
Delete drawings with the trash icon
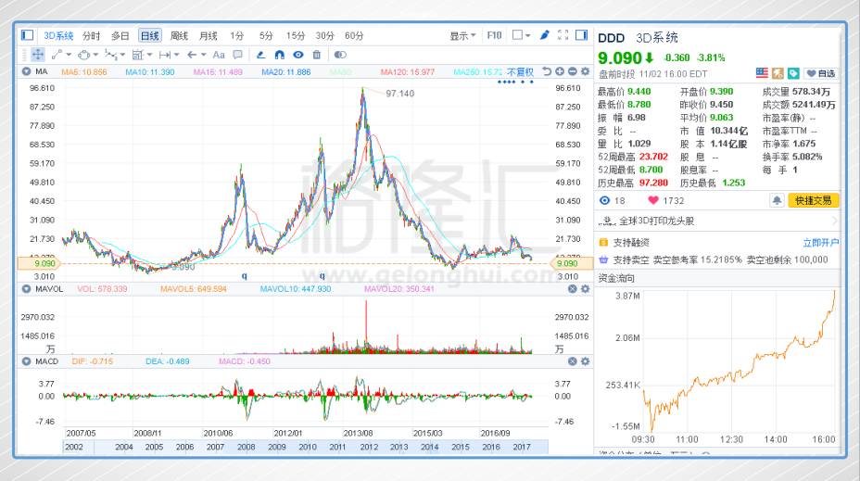tap(317, 55)
